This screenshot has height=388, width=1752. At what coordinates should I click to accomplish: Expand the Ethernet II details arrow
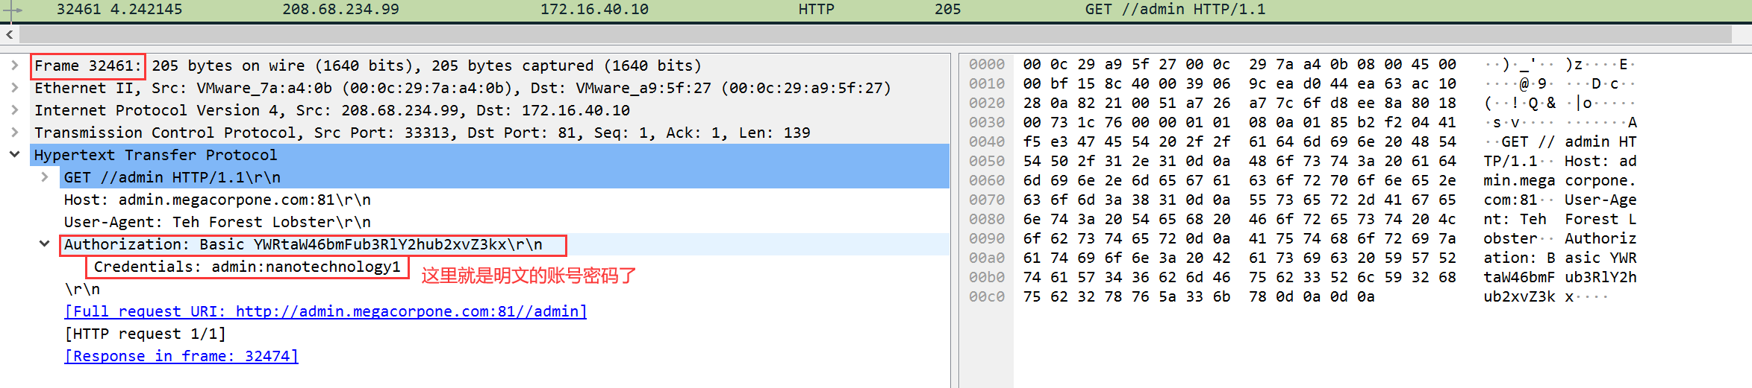tap(14, 88)
